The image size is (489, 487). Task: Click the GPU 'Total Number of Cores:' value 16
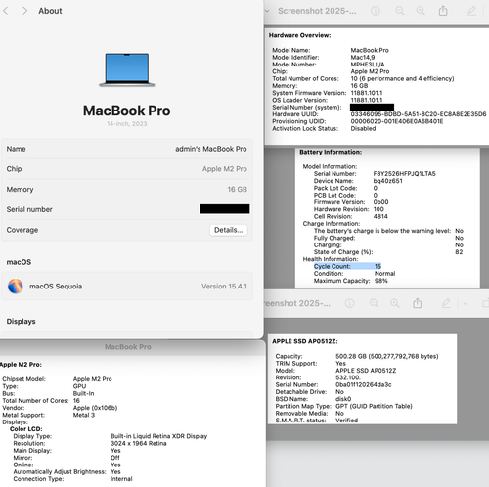[x=76, y=401]
